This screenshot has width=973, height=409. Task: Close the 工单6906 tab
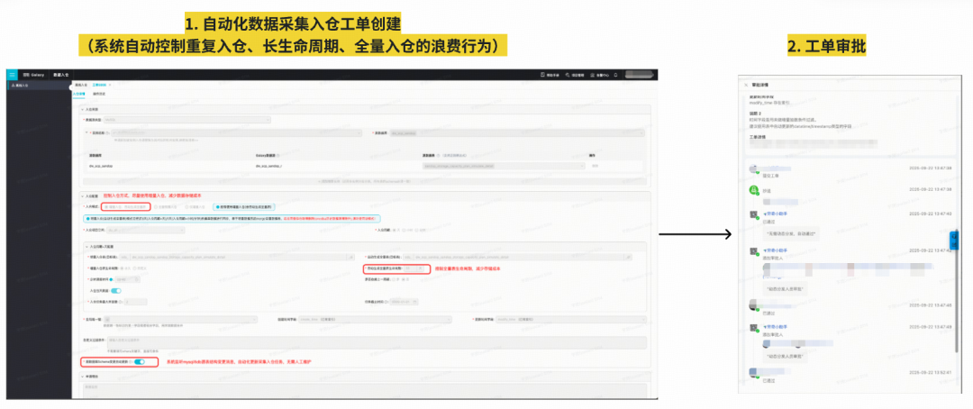pos(110,84)
